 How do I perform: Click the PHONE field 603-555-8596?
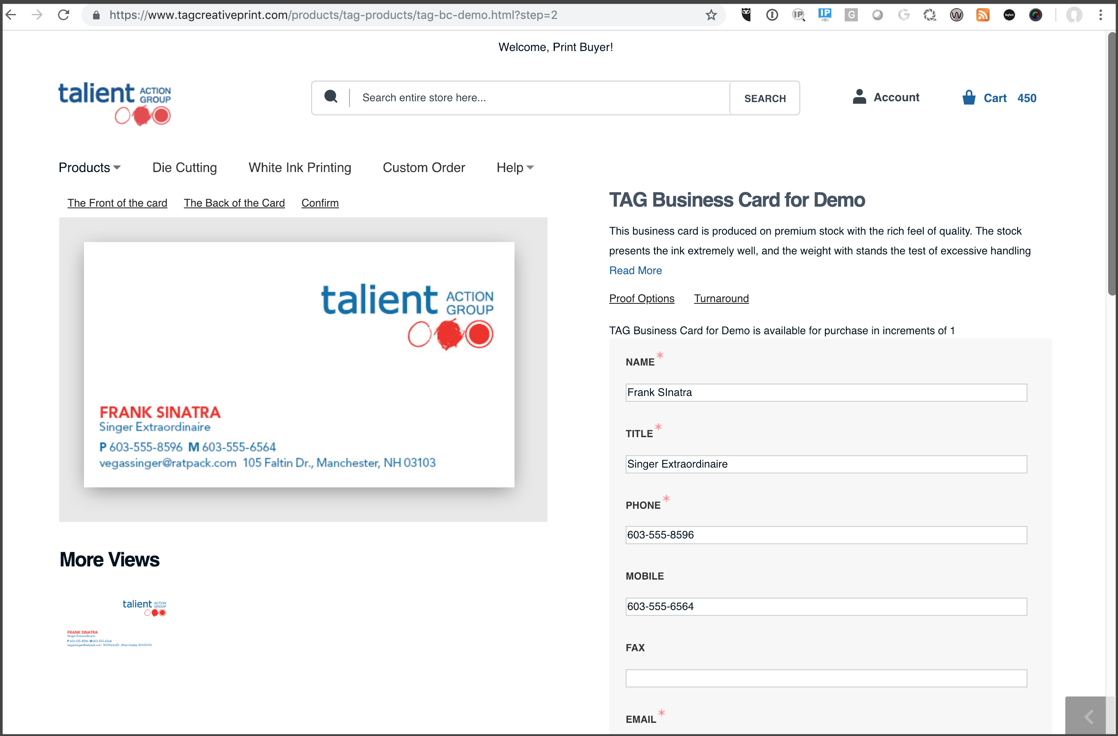pos(826,535)
